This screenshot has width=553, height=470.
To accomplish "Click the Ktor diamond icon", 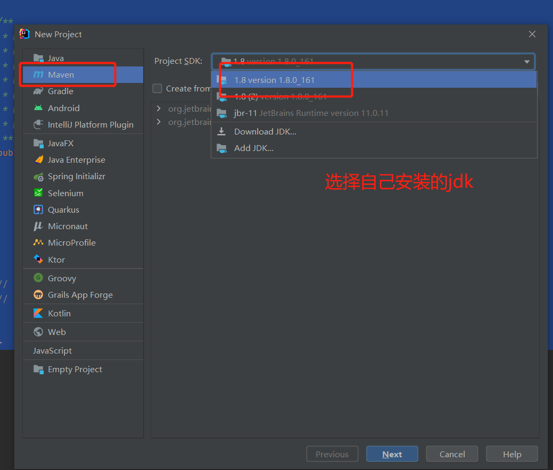I will click(x=38, y=259).
